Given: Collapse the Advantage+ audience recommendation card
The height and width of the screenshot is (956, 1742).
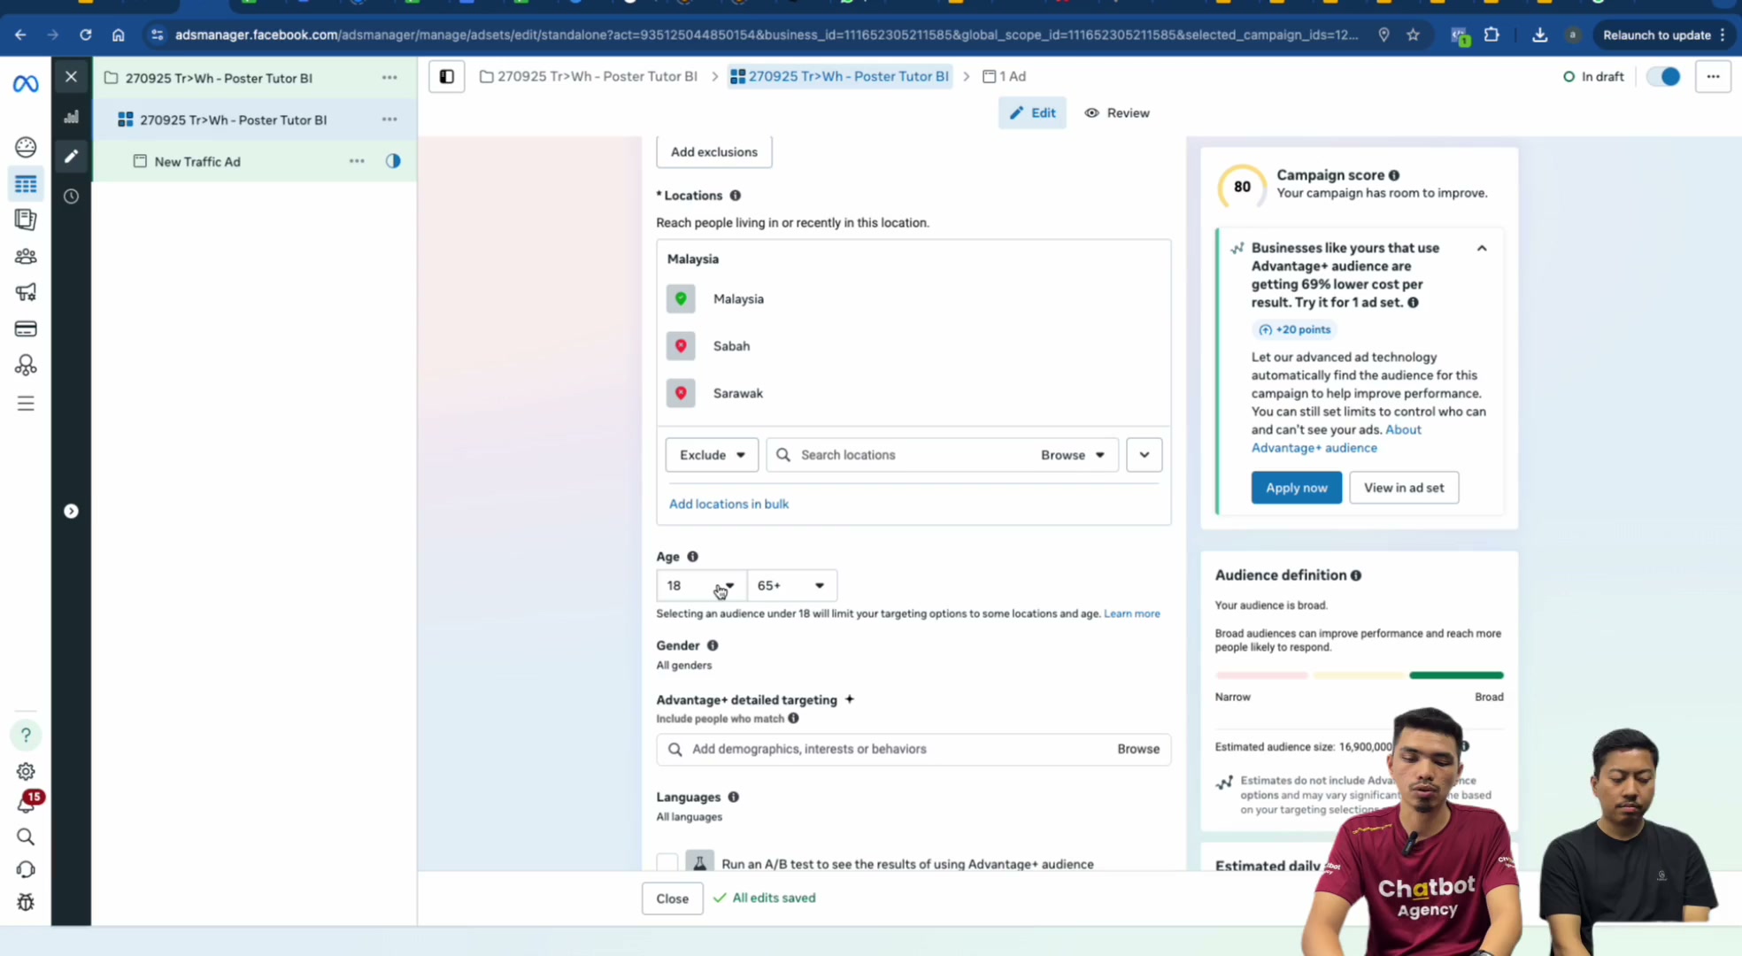Looking at the screenshot, I should click(1482, 249).
